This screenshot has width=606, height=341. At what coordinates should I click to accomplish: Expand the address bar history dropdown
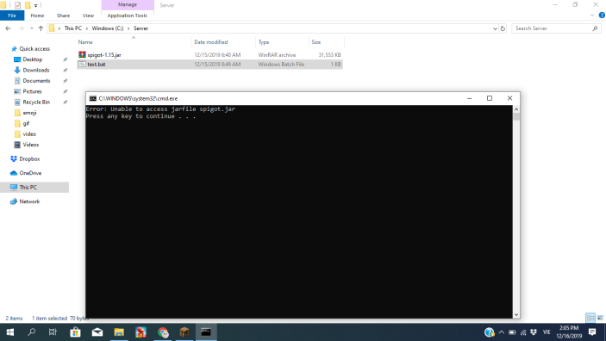coord(495,28)
